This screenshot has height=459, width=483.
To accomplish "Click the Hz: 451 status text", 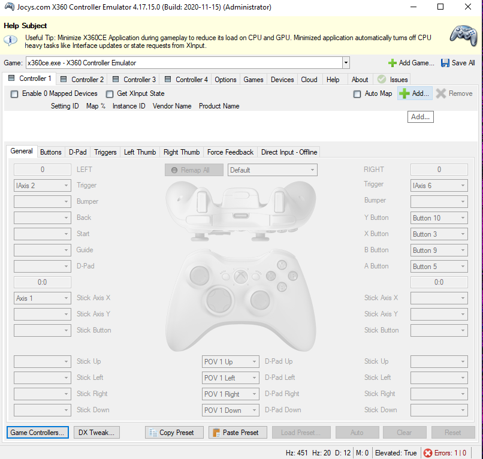I will point(297,453).
